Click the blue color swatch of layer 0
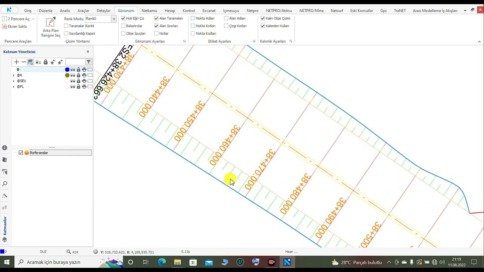Image resolution: width=484 pixels, height=272 pixels. (x=67, y=70)
